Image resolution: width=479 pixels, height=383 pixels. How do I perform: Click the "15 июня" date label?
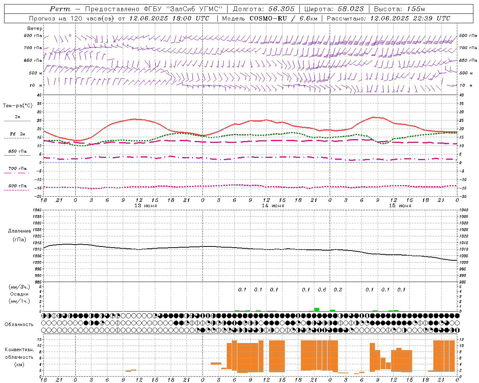pos(400,206)
